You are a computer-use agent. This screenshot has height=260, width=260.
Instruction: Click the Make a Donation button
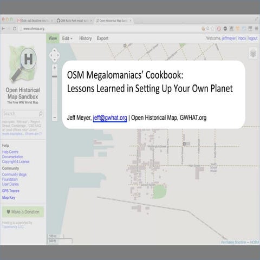[23, 212]
